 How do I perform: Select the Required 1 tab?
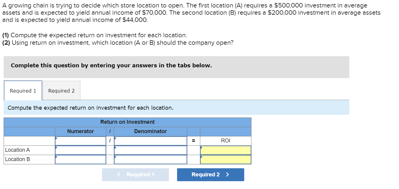click(22, 90)
